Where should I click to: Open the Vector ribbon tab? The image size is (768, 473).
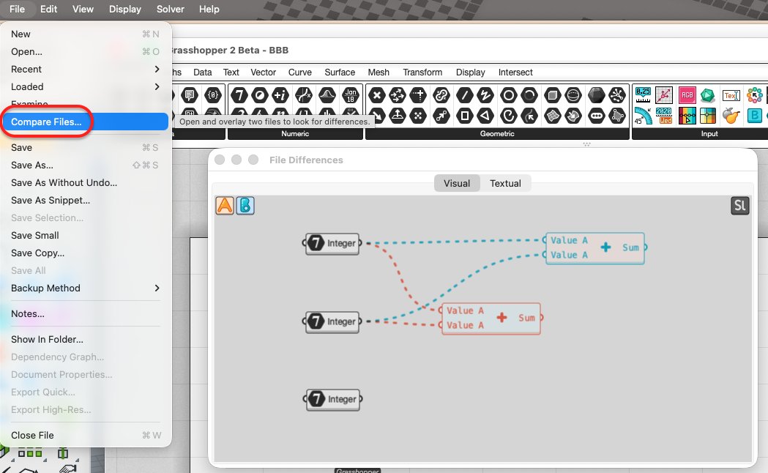pyautogui.click(x=263, y=72)
